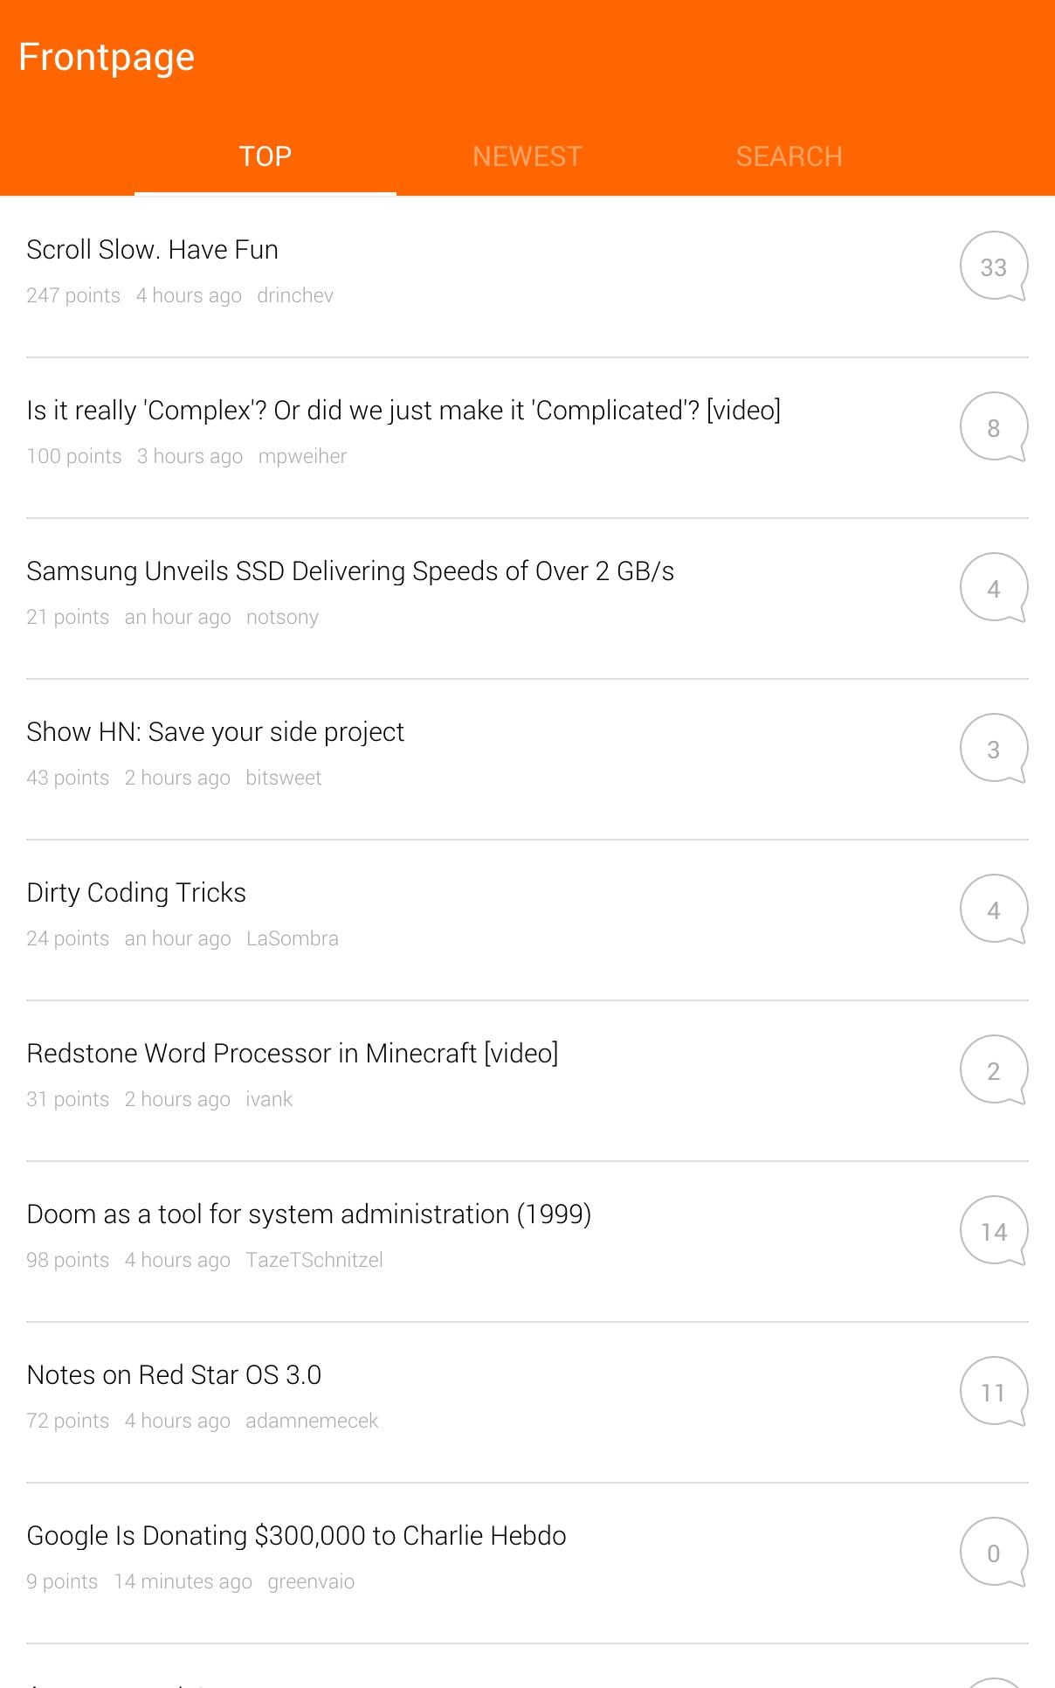This screenshot has width=1055, height=1688.
Task: Open the 14 comments on Doom story
Action: click(x=993, y=1231)
